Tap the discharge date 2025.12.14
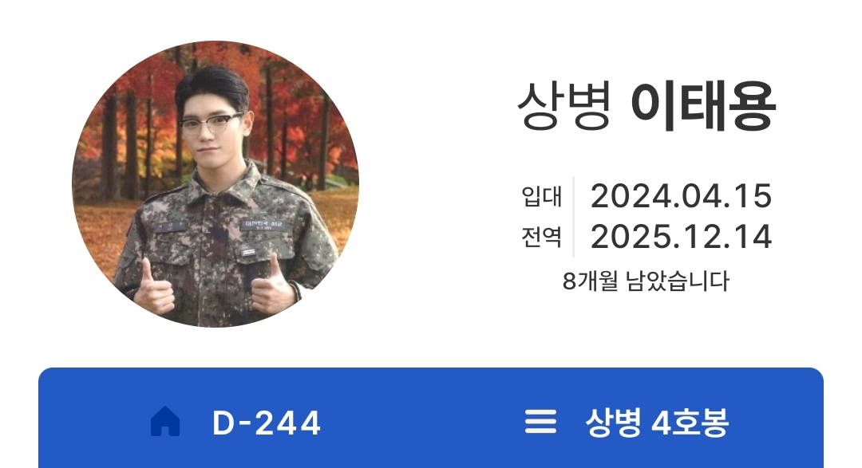Screen dimensions: 862x468 tap(681, 237)
